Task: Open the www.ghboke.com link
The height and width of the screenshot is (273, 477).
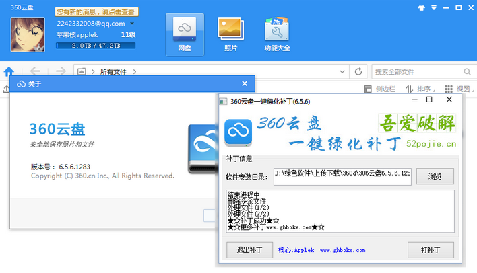Action: pyautogui.click(x=342, y=251)
